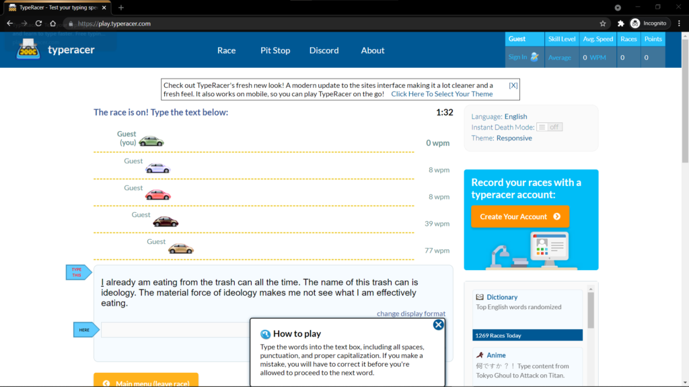Click 'Record your races' promo heading

tap(526, 188)
